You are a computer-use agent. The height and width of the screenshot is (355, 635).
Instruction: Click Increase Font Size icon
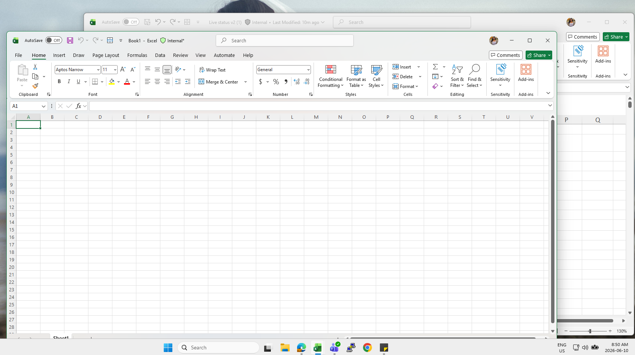pos(123,70)
